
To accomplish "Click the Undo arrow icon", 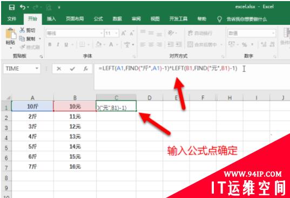I will 23,8.
